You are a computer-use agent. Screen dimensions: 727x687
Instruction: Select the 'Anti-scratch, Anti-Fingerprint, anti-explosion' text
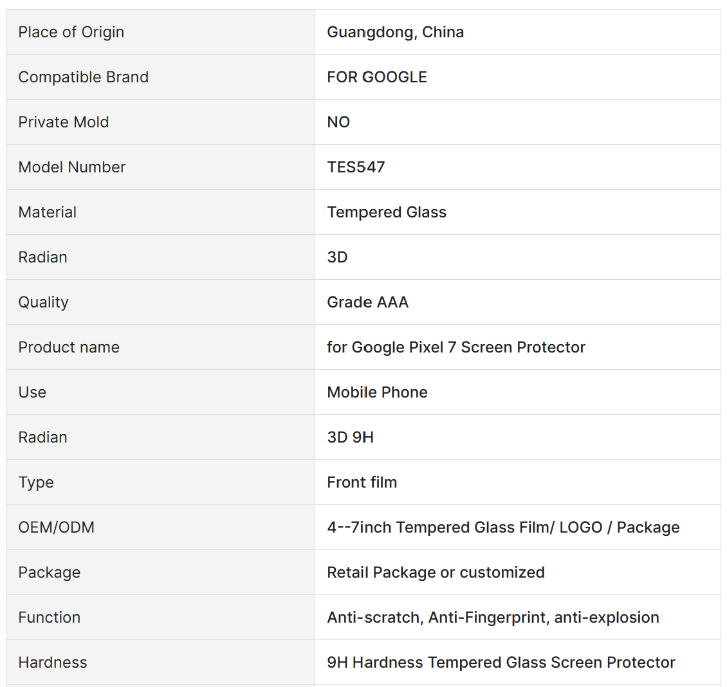493,618
